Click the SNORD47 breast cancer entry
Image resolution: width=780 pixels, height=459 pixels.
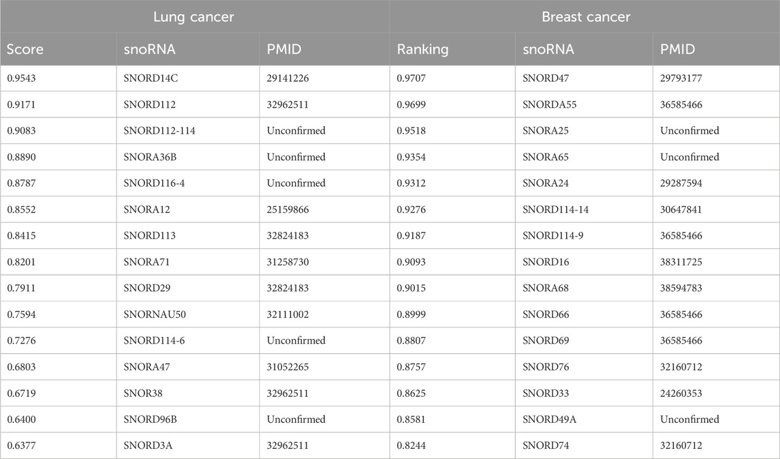click(546, 78)
